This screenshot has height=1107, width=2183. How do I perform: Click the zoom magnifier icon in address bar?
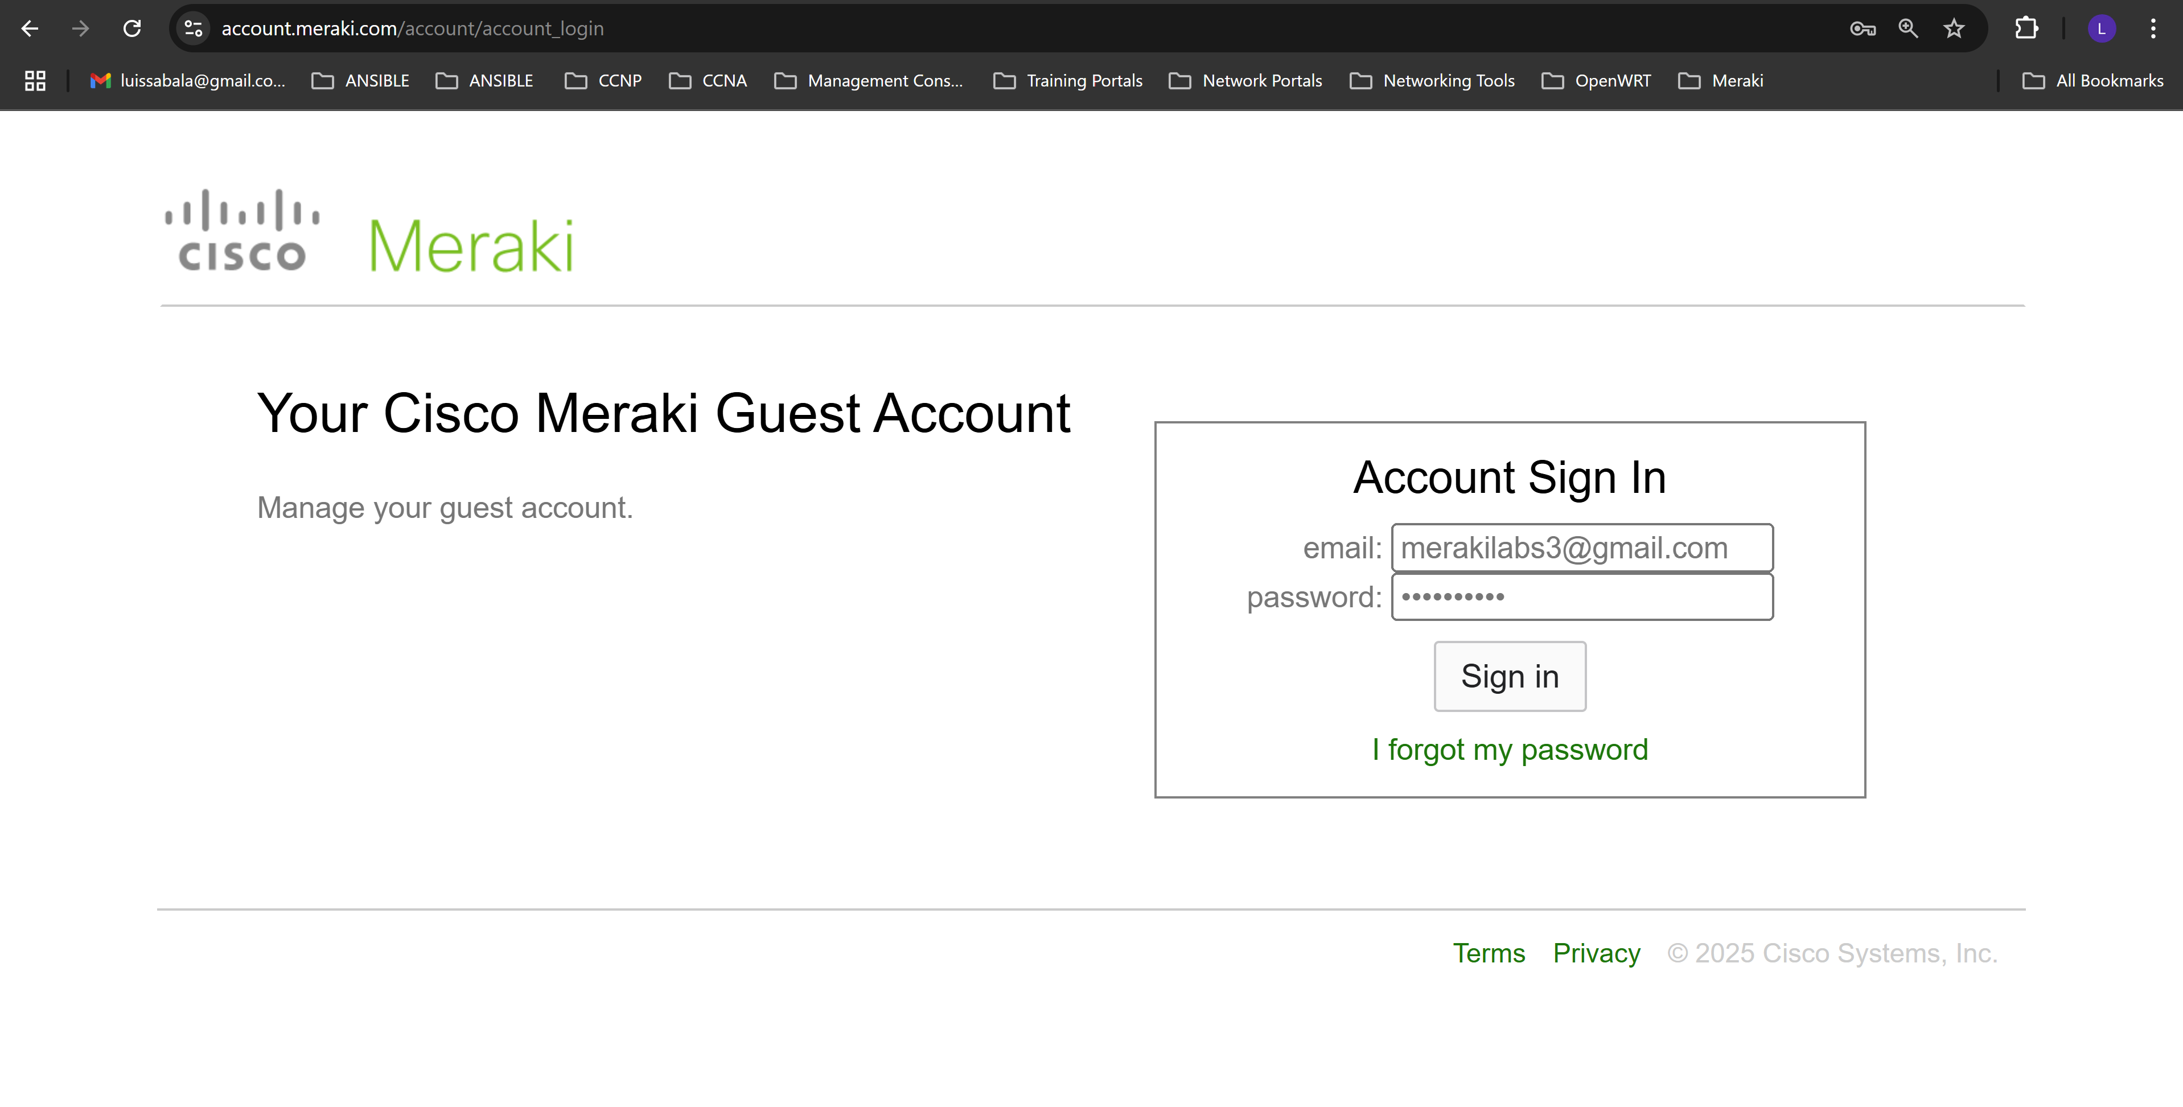coord(1907,29)
